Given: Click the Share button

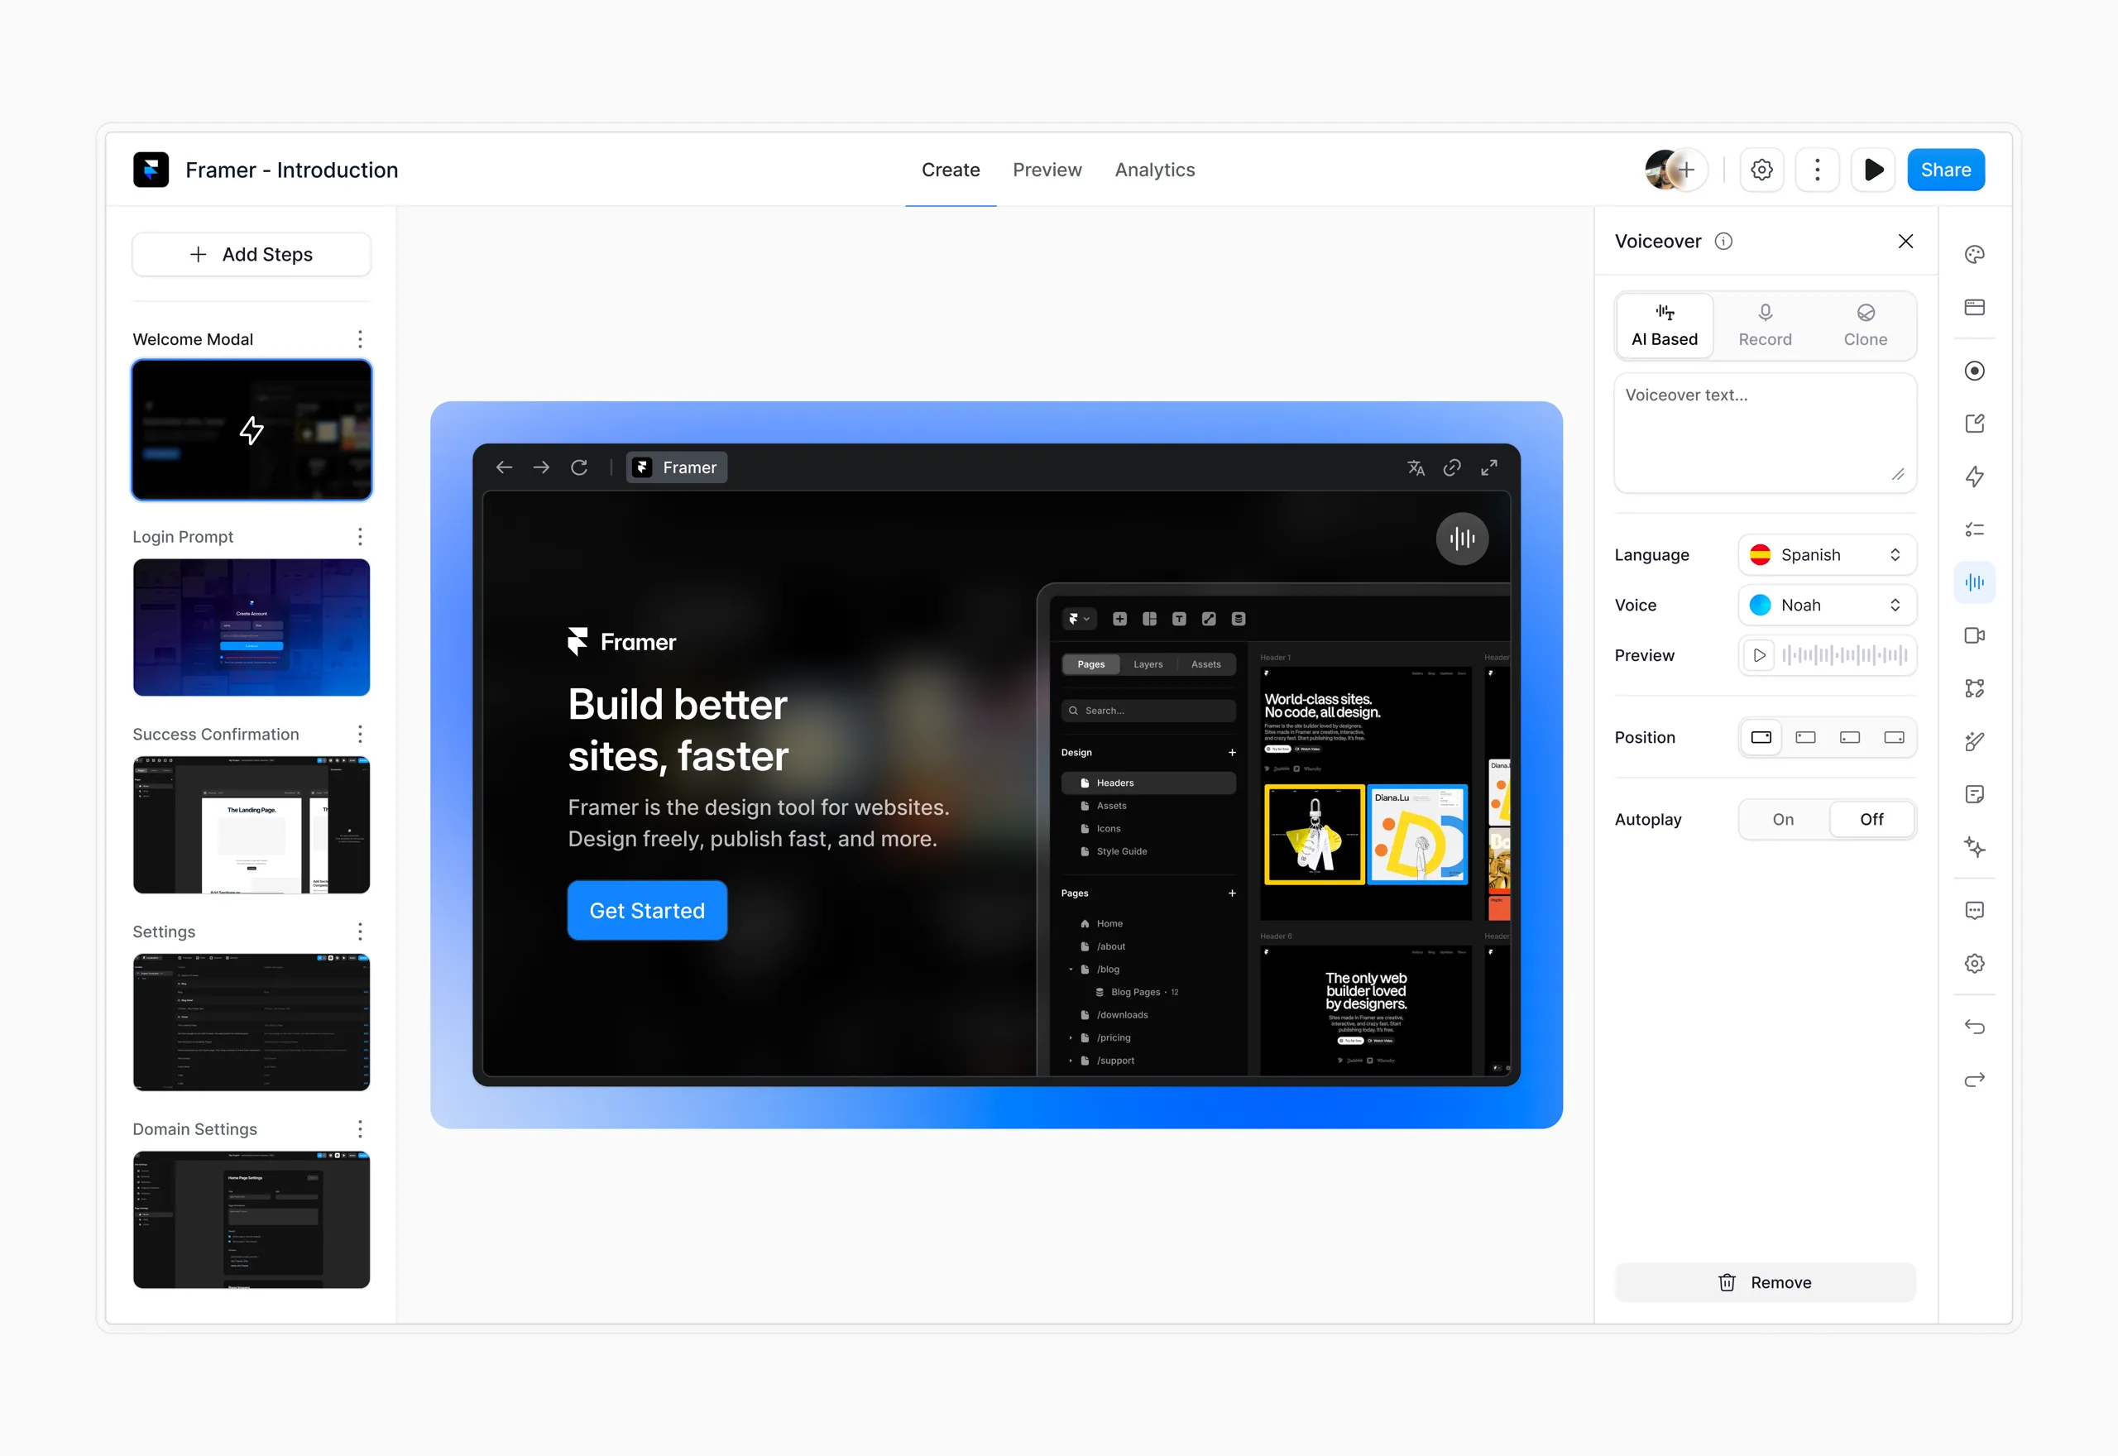Looking at the screenshot, I should [1945, 170].
